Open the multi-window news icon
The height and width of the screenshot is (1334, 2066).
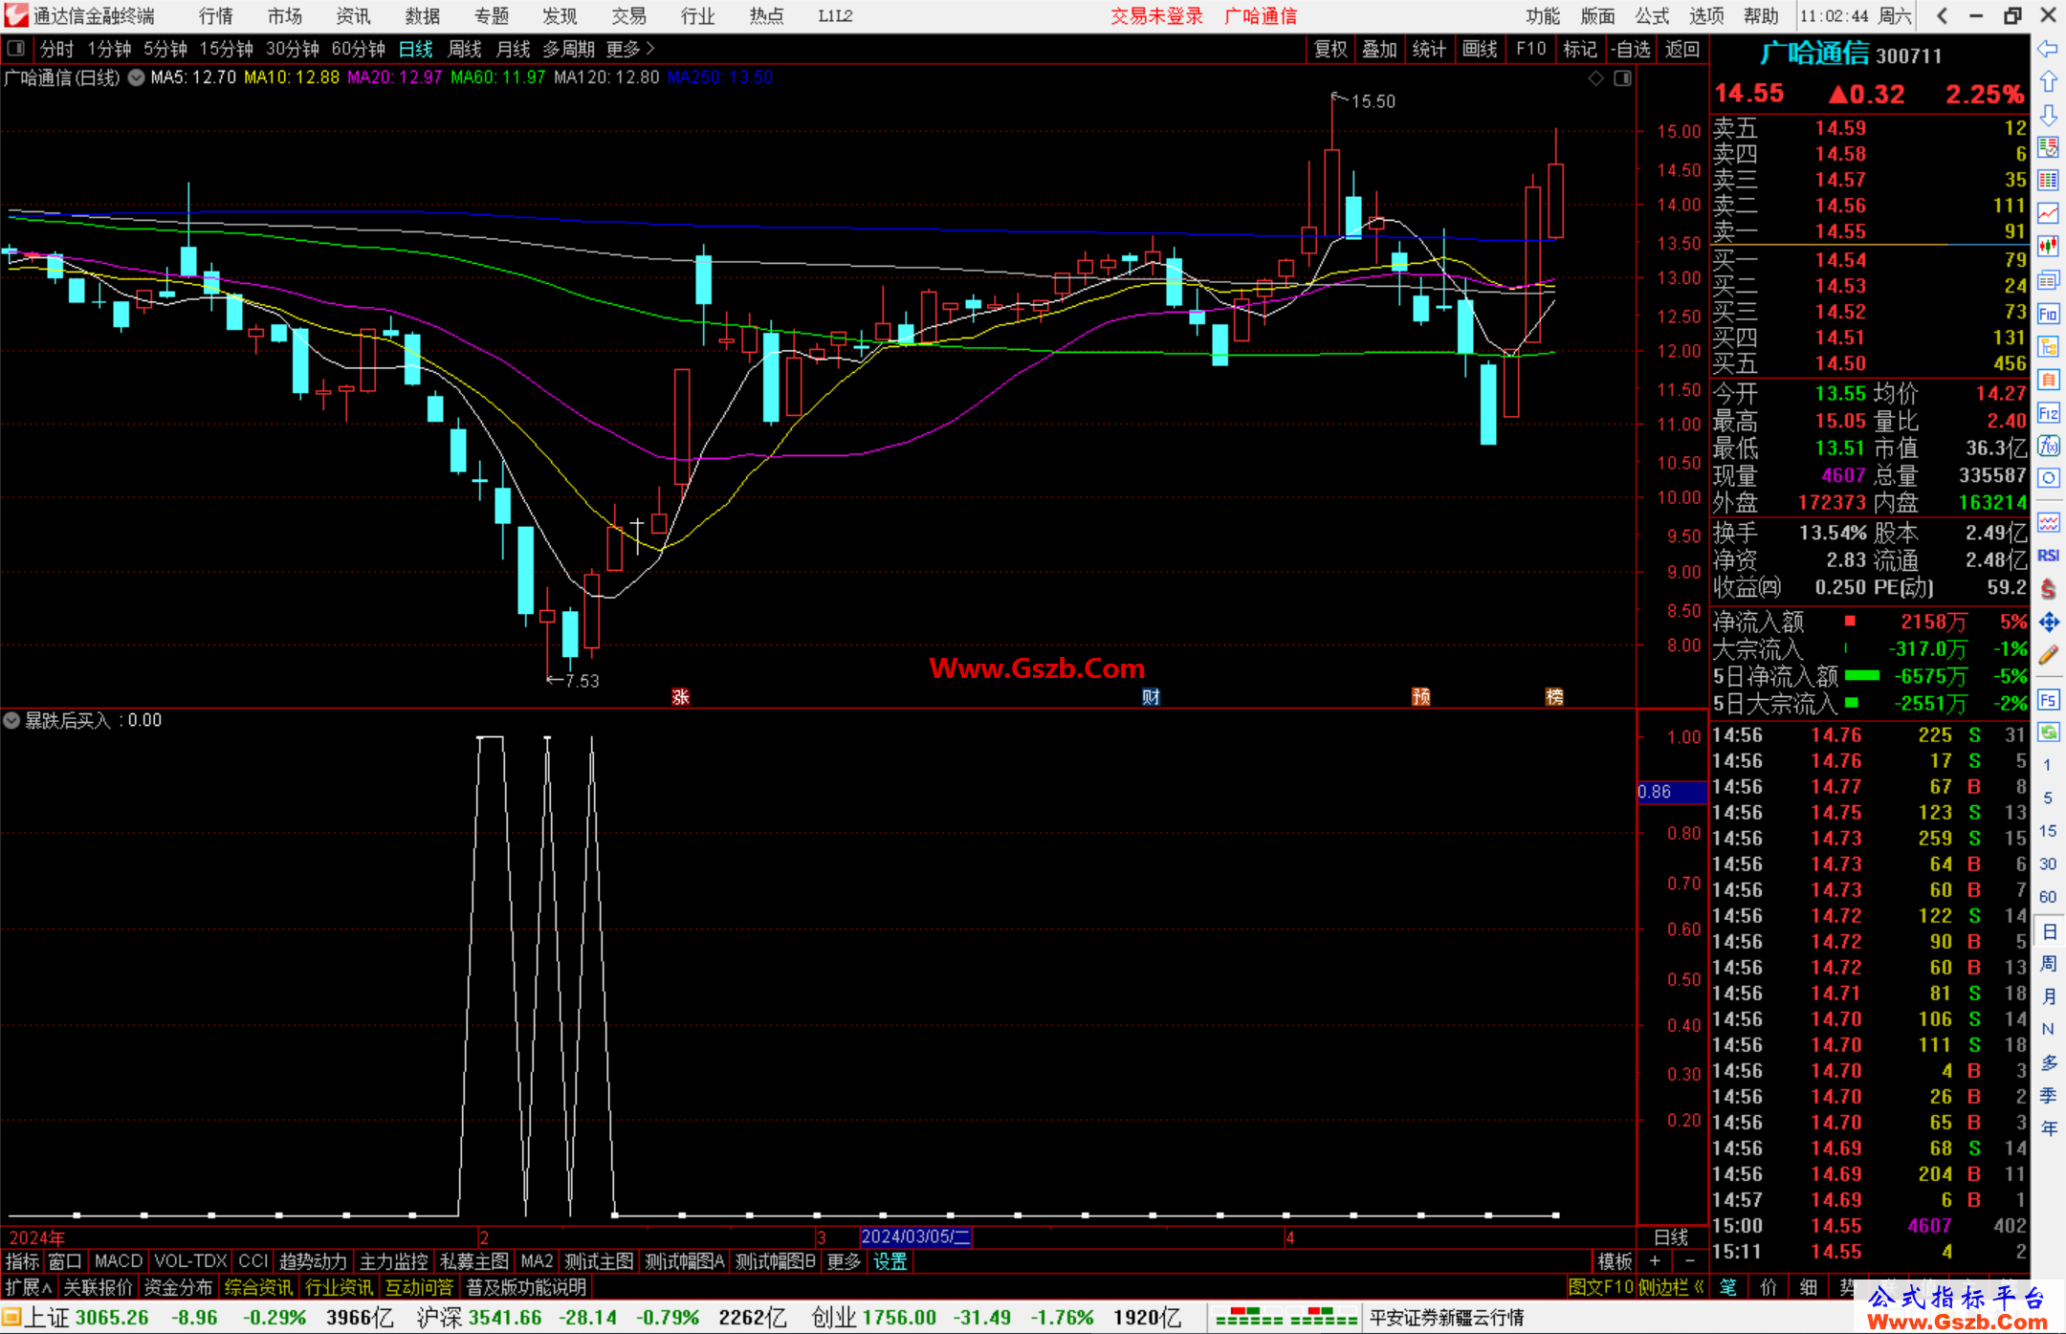point(2048,280)
